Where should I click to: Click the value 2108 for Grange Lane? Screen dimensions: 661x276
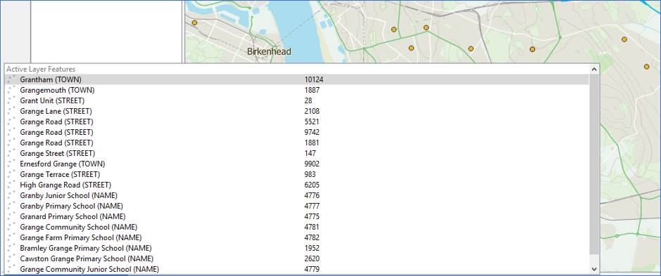(312, 111)
